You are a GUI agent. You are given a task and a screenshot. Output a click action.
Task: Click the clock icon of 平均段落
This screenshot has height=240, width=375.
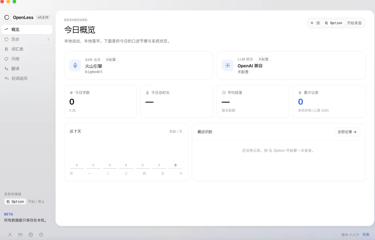click(x=224, y=93)
